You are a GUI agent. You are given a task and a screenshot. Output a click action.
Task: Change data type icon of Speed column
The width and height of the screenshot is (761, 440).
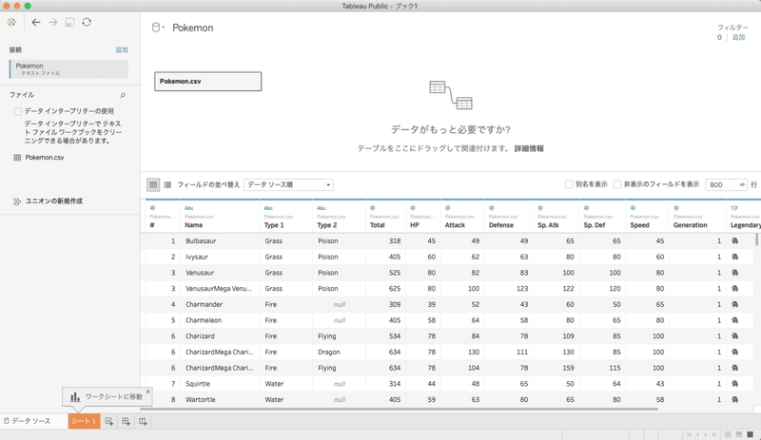633,207
